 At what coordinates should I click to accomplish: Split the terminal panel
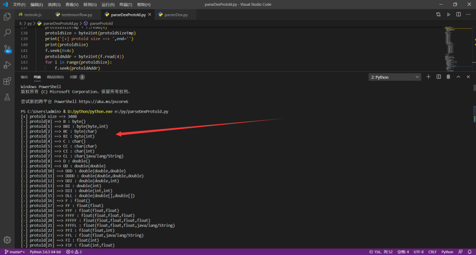tap(439, 77)
